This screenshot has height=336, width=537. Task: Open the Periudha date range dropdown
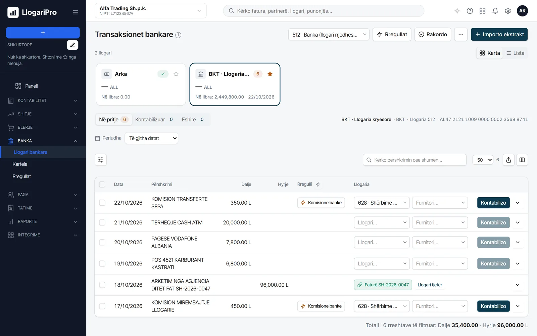coord(151,138)
